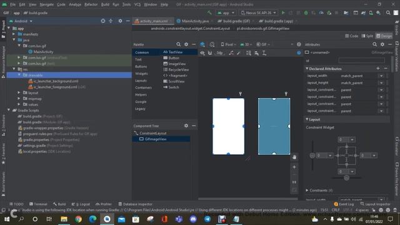Hide the Project panel with minus icon
400x225 pixels.
tap(127, 21)
